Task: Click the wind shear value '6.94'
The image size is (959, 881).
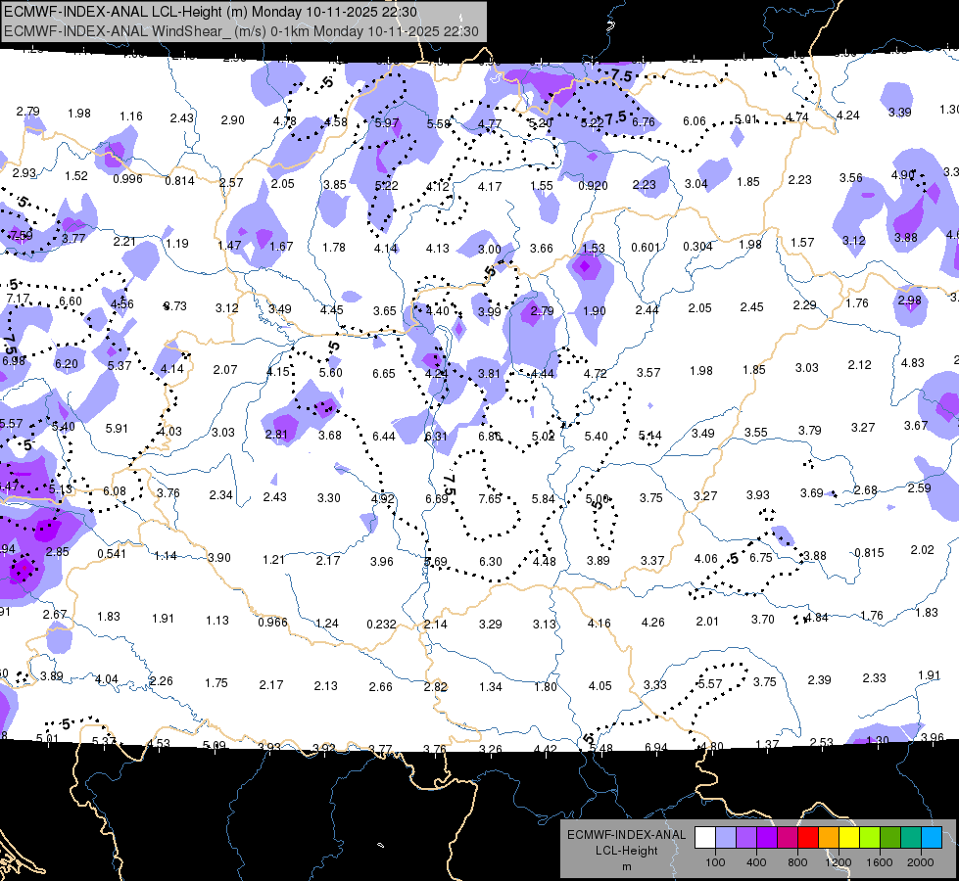Action: point(656,748)
